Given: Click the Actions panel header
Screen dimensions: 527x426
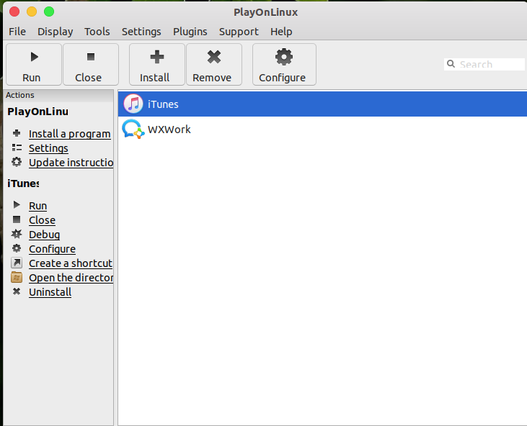Looking at the screenshot, I should (58, 95).
